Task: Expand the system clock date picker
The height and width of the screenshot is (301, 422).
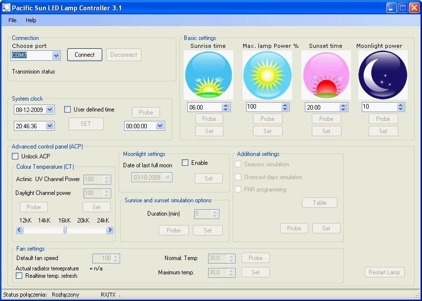Action: [x=49, y=110]
